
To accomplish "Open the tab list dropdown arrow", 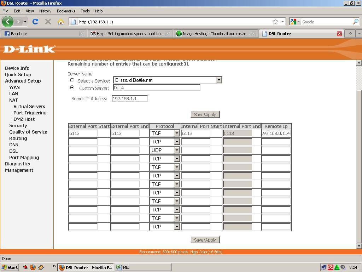I will 359,34.
